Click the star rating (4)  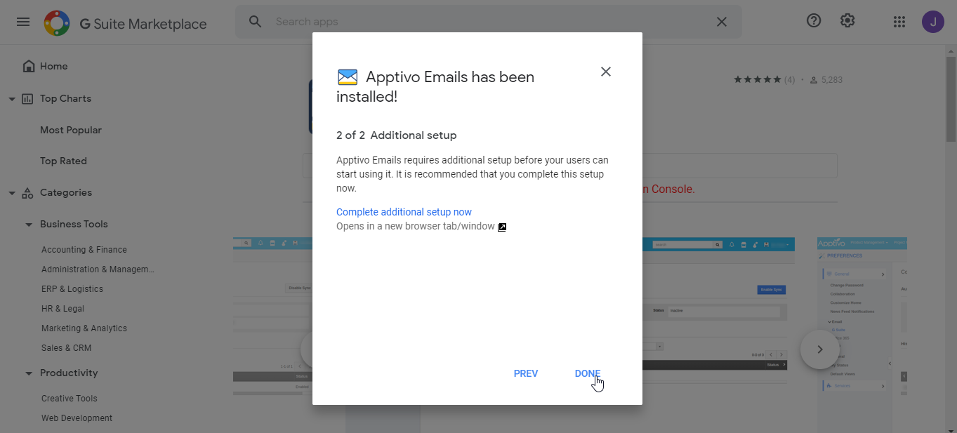pyautogui.click(x=764, y=80)
